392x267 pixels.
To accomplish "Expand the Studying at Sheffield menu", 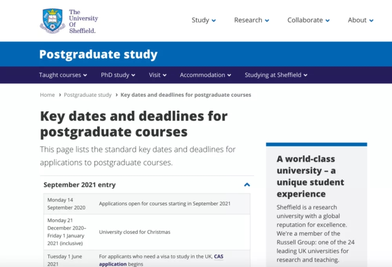I will pos(276,75).
